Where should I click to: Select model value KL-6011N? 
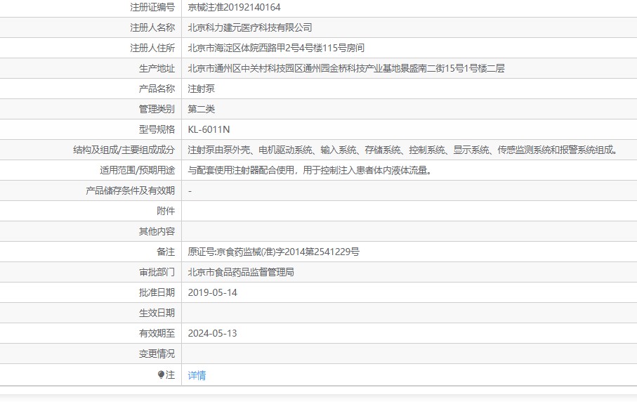coord(209,129)
